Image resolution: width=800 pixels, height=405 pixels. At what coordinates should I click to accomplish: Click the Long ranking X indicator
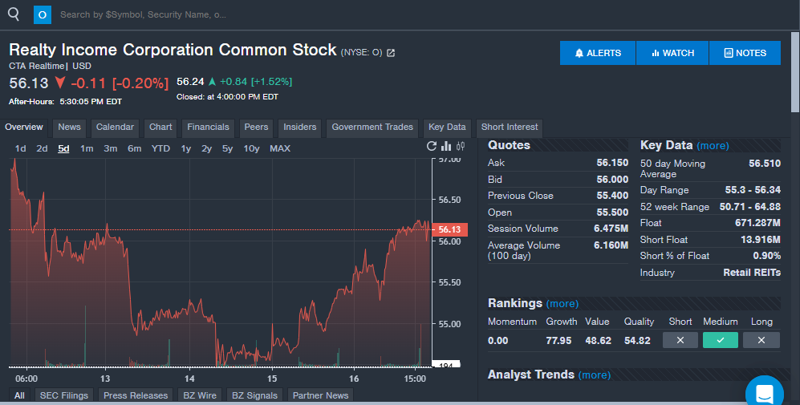761,340
